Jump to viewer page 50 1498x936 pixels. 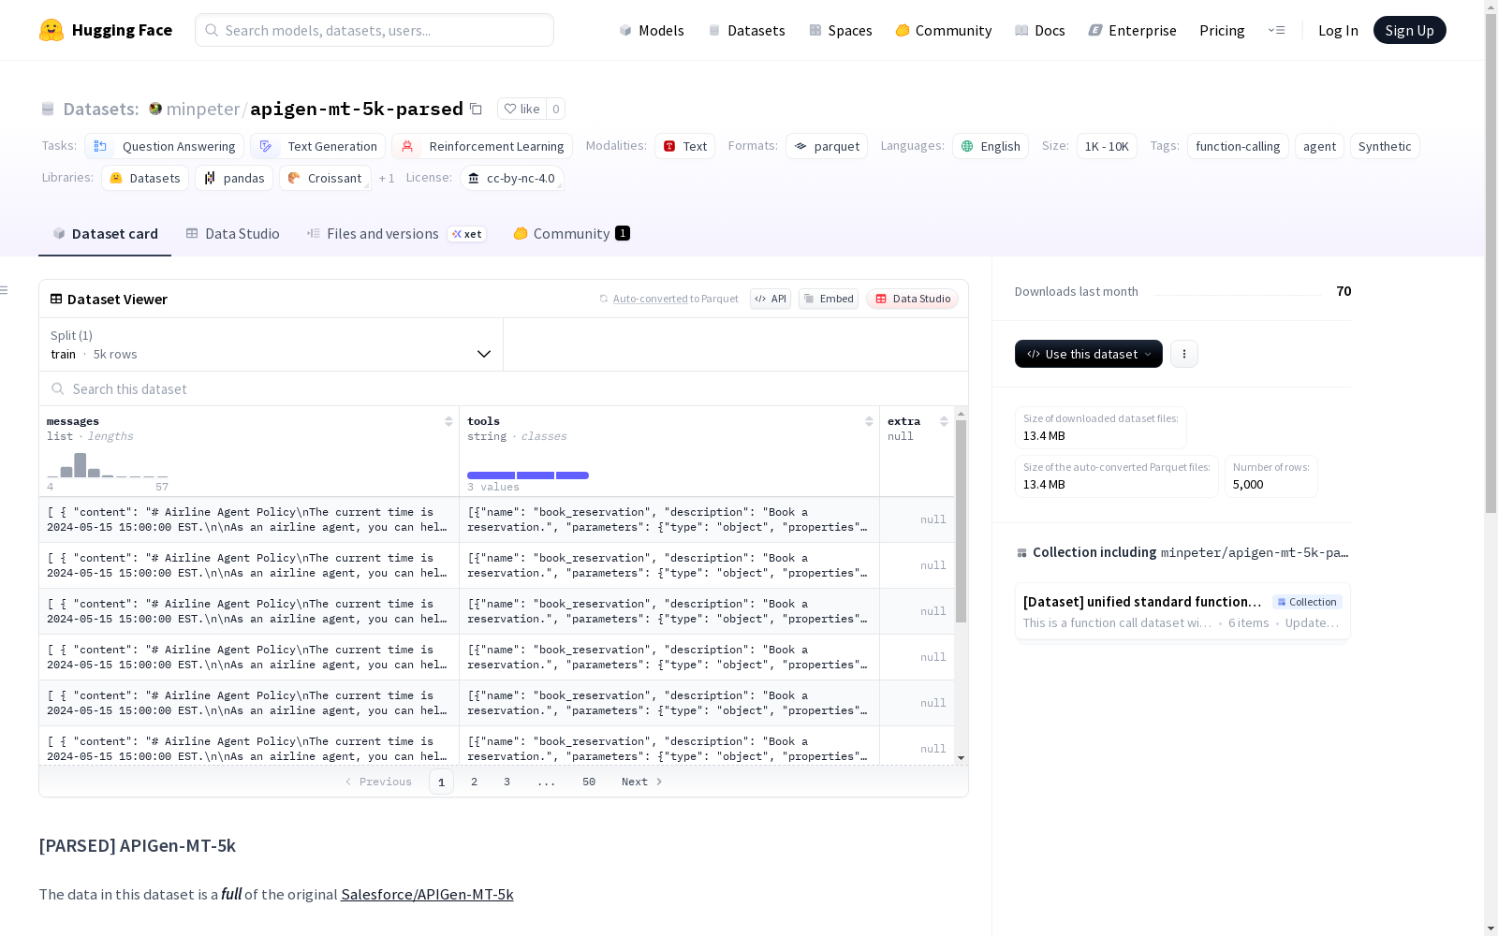click(589, 782)
